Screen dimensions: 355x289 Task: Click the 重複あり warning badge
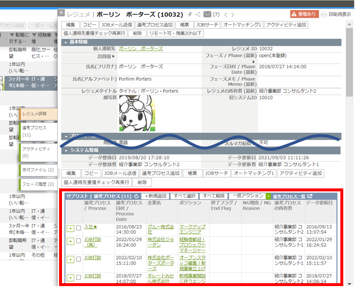pyautogui.click(x=303, y=15)
